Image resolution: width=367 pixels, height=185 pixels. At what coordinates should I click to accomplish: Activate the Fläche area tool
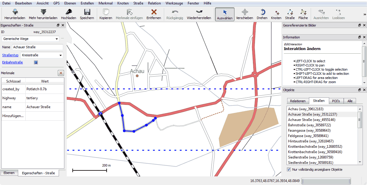click(303, 12)
